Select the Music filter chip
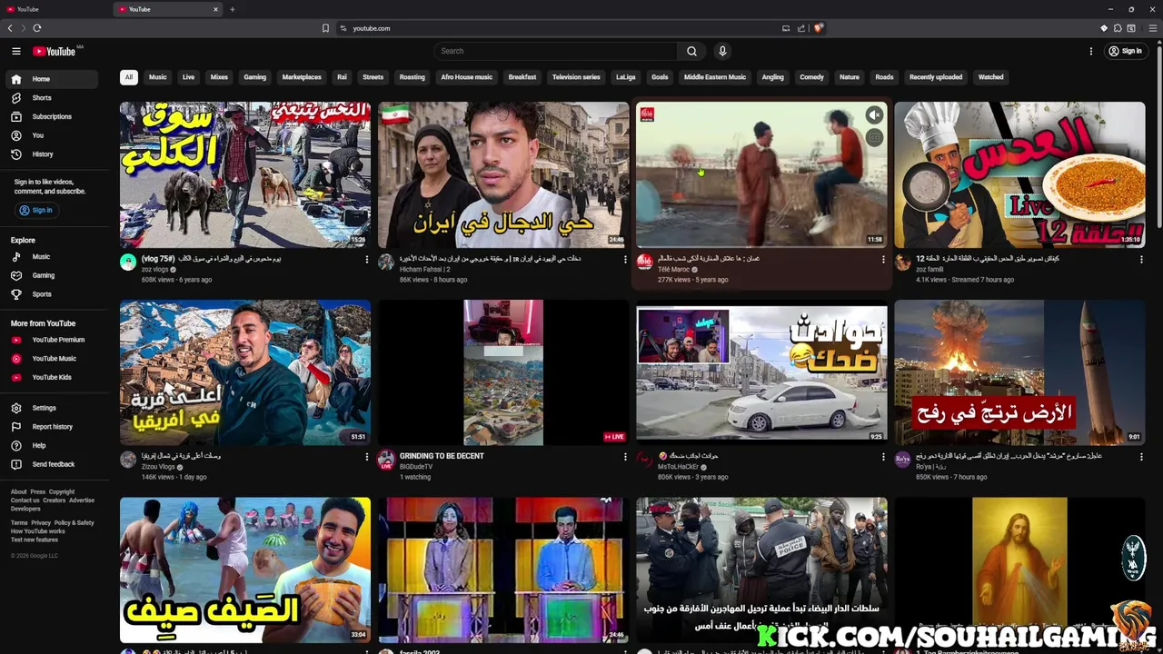 click(158, 77)
